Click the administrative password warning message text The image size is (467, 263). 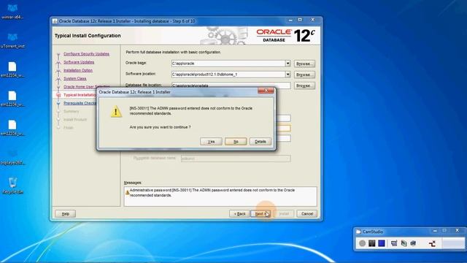[212, 193]
